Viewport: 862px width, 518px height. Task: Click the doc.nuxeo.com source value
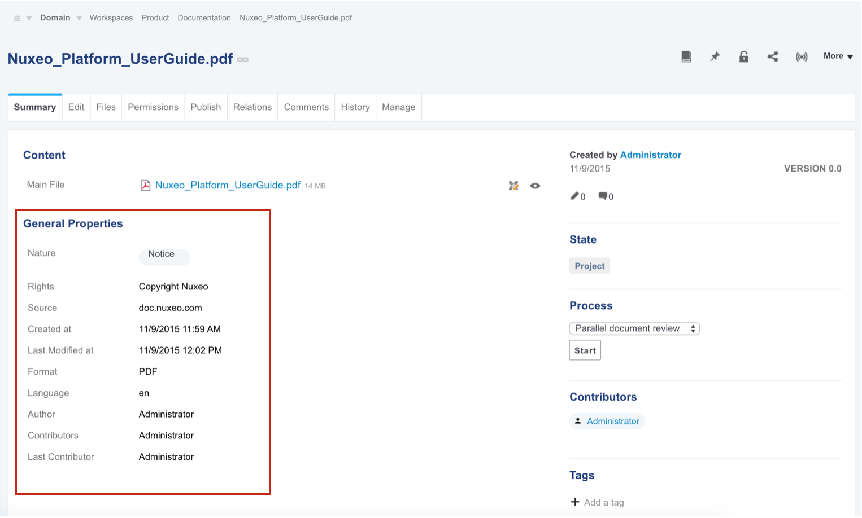point(171,308)
